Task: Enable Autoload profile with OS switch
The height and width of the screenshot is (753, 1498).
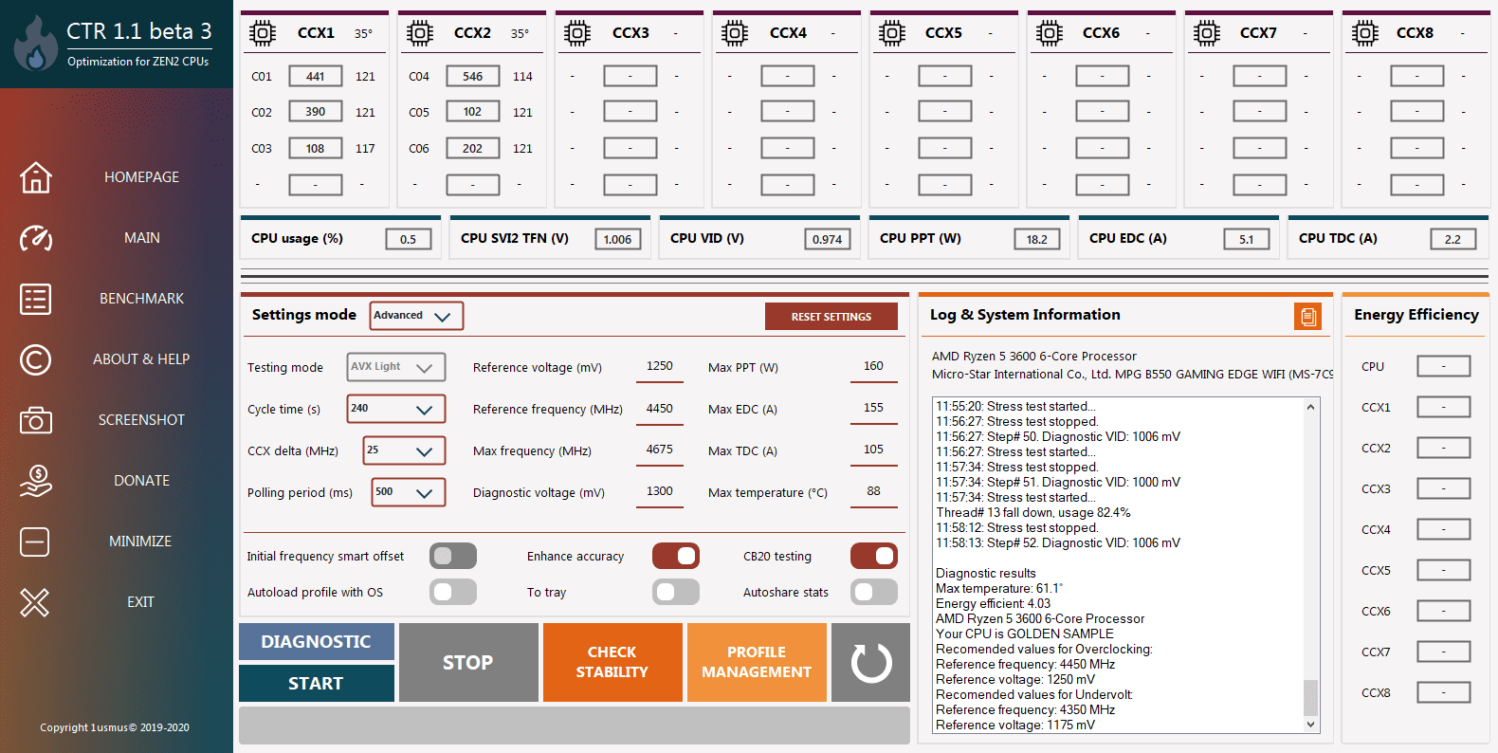Action: [453, 592]
